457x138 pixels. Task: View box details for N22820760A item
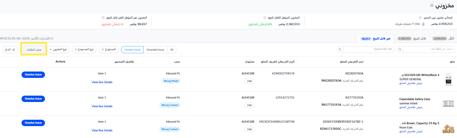pyautogui.click(x=102, y=82)
